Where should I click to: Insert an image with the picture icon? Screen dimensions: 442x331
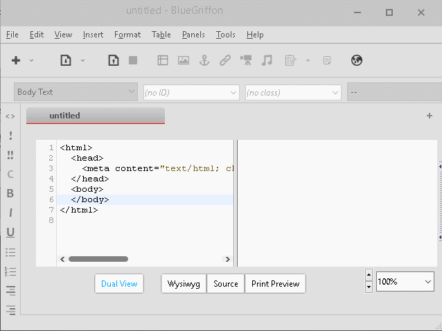(184, 60)
